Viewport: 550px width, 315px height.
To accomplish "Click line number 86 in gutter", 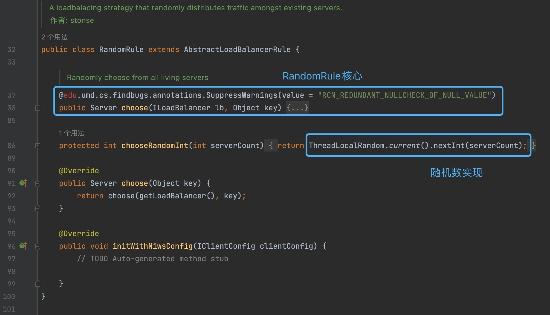I will point(11,145).
